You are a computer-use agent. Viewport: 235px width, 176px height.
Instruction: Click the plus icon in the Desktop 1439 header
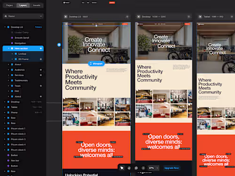point(188,16)
